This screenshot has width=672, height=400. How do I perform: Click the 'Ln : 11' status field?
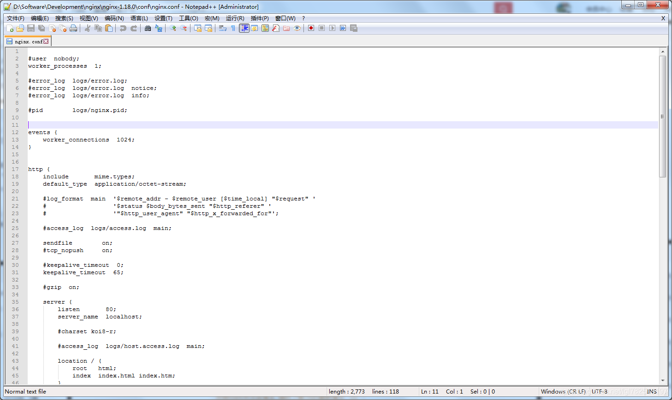click(x=429, y=392)
